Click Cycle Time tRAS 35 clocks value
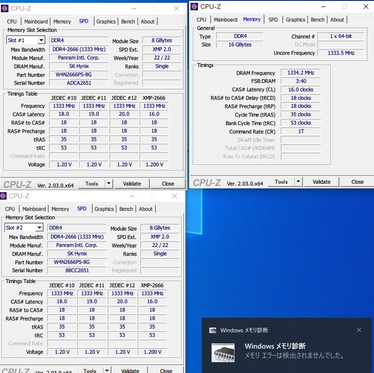 point(301,114)
